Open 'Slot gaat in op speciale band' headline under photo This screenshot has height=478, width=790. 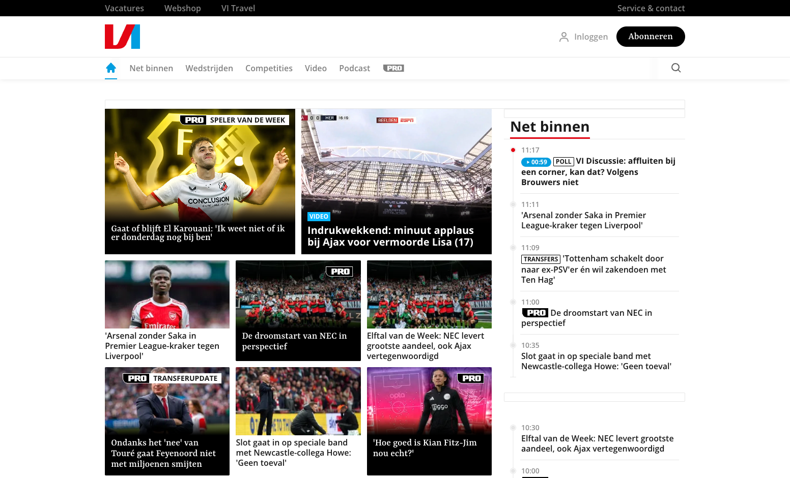pyautogui.click(x=293, y=453)
